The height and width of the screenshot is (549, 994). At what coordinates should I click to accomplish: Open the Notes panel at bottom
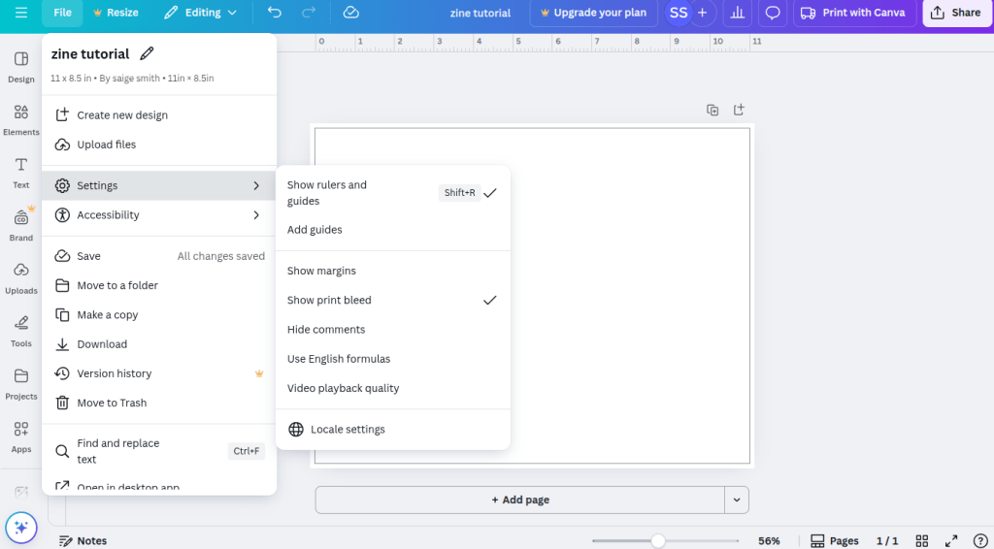pyautogui.click(x=83, y=540)
